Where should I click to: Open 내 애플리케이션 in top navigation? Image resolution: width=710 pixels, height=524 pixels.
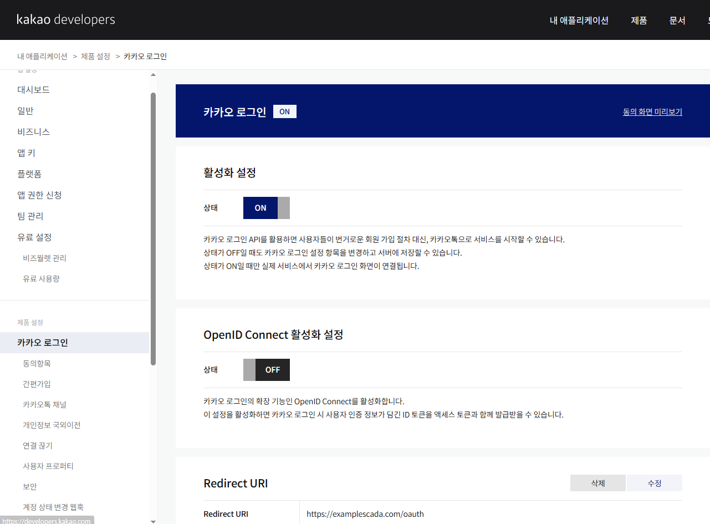(579, 21)
